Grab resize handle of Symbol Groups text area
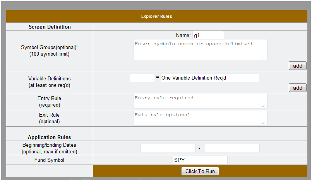312x180 pixels. (264, 57)
